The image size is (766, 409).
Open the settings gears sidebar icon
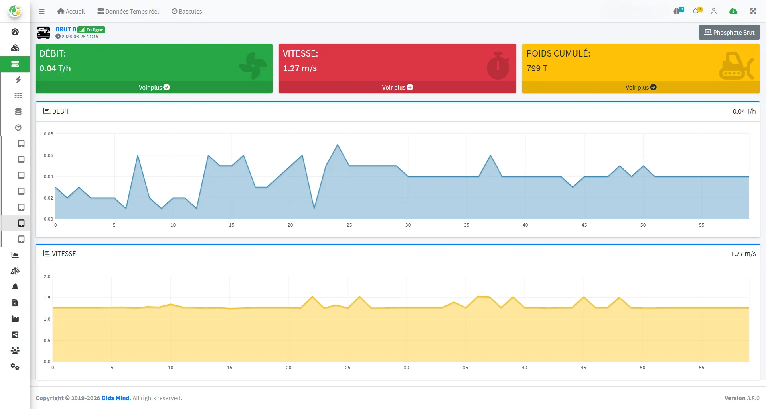coord(15,366)
